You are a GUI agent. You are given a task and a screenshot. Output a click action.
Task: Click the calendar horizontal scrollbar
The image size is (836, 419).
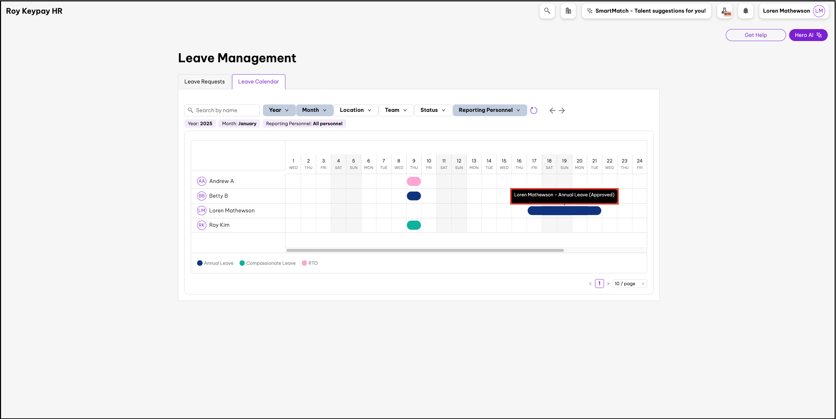[x=425, y=250]
